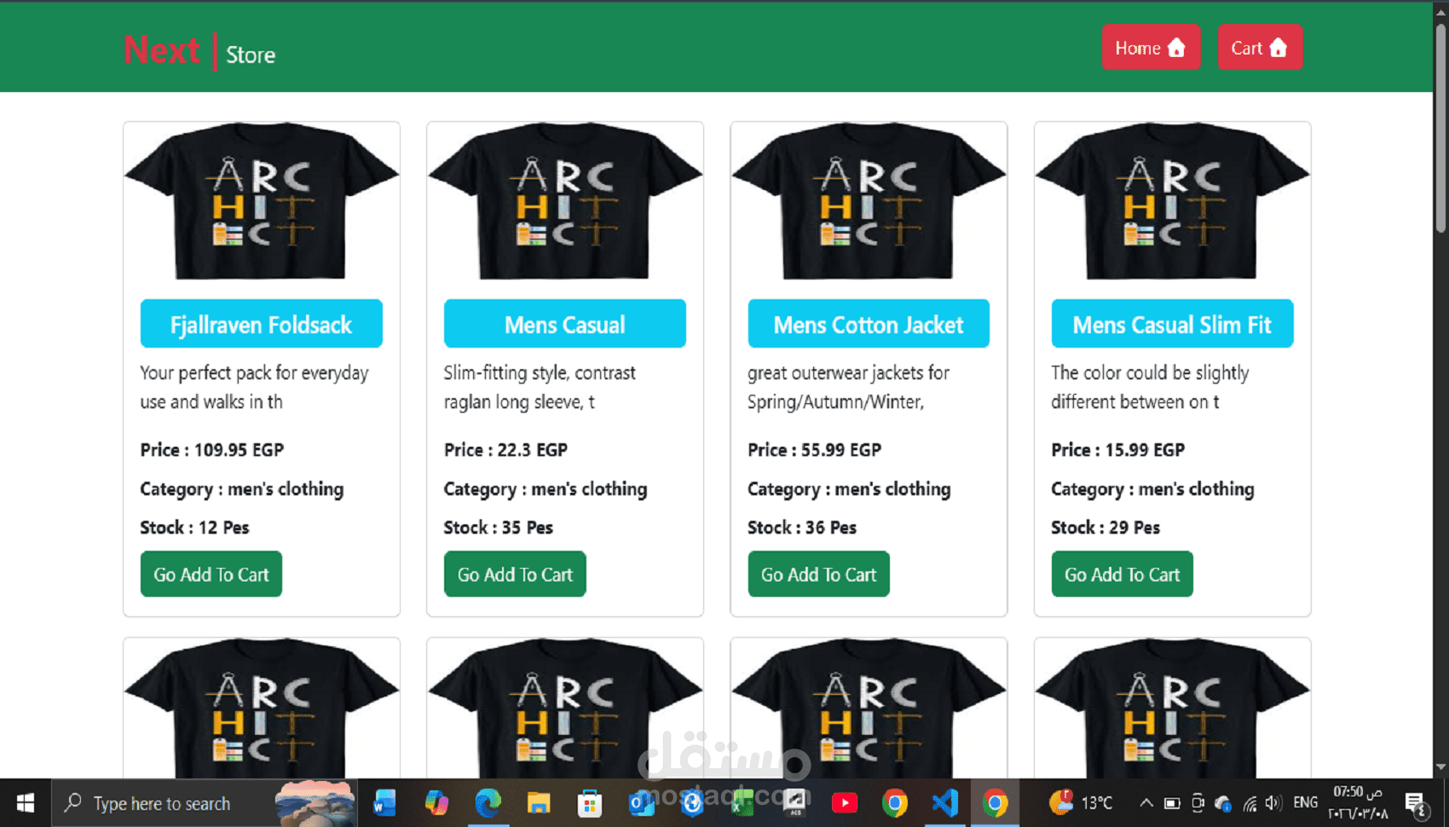Click the Home button in the navbar

click(x=1152, y=47)
